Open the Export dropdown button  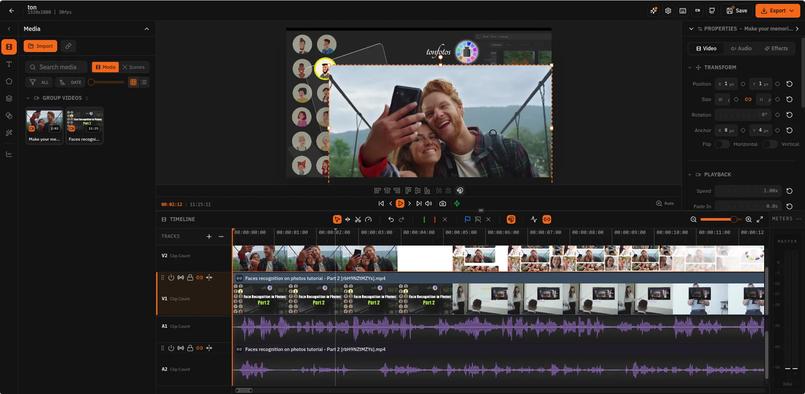coord(778,11)
